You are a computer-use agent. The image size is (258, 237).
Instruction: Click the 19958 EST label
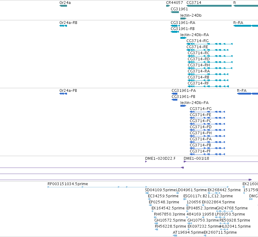point(208,214)
